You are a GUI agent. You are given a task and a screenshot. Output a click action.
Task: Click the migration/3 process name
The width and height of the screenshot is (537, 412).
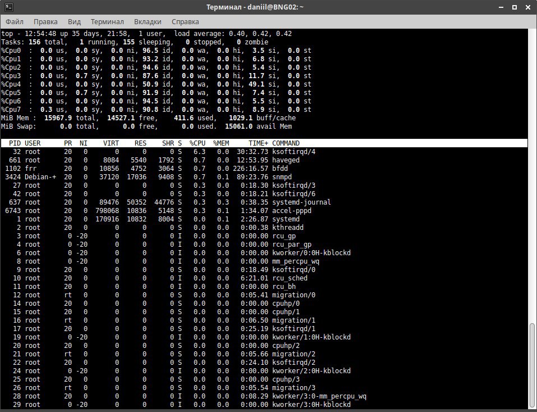point(293,388)
